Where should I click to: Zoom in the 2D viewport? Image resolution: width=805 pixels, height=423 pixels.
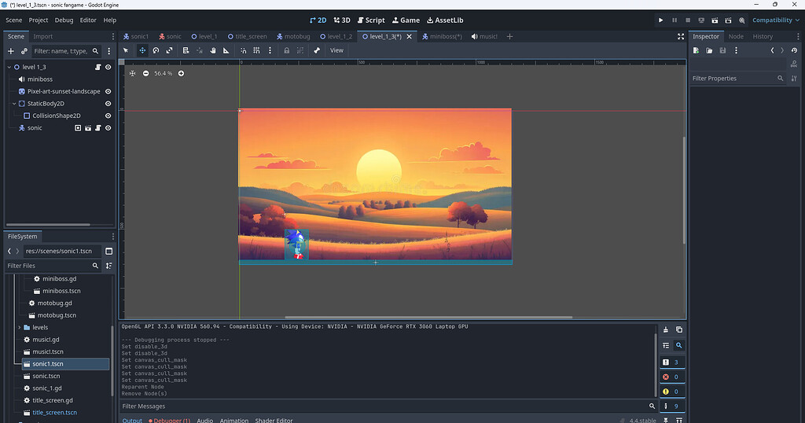(182, 73)
